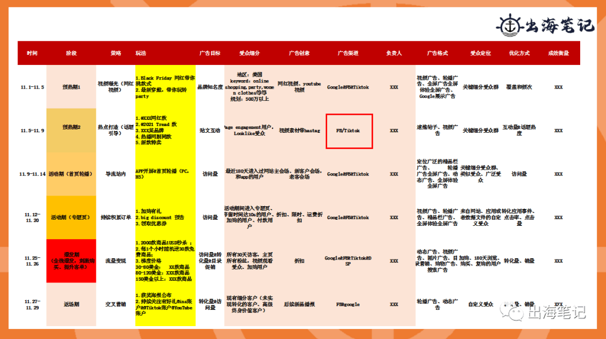Select the Black Friday 网红 gameplay cell

pos(165,87)
